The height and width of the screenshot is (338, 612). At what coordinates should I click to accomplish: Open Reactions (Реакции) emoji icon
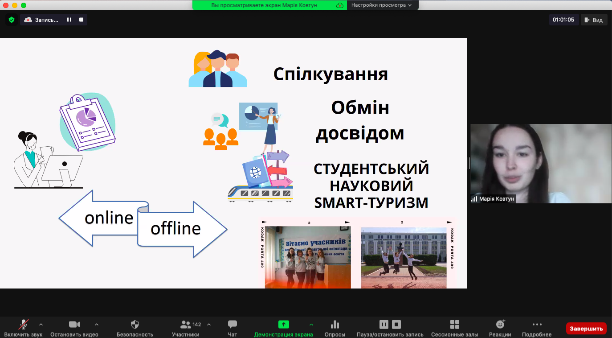pyautogui.click(x=500, y=325)
